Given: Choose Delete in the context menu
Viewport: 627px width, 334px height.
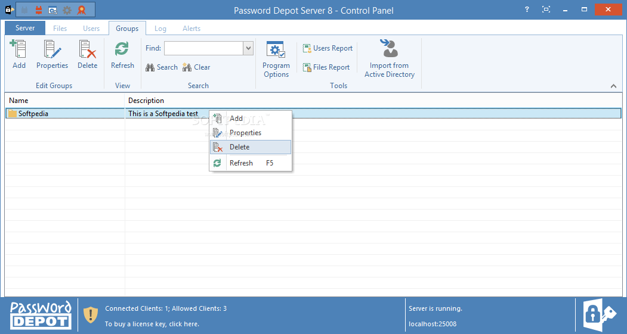Looking at the screenshot, I should coord(251,147).
